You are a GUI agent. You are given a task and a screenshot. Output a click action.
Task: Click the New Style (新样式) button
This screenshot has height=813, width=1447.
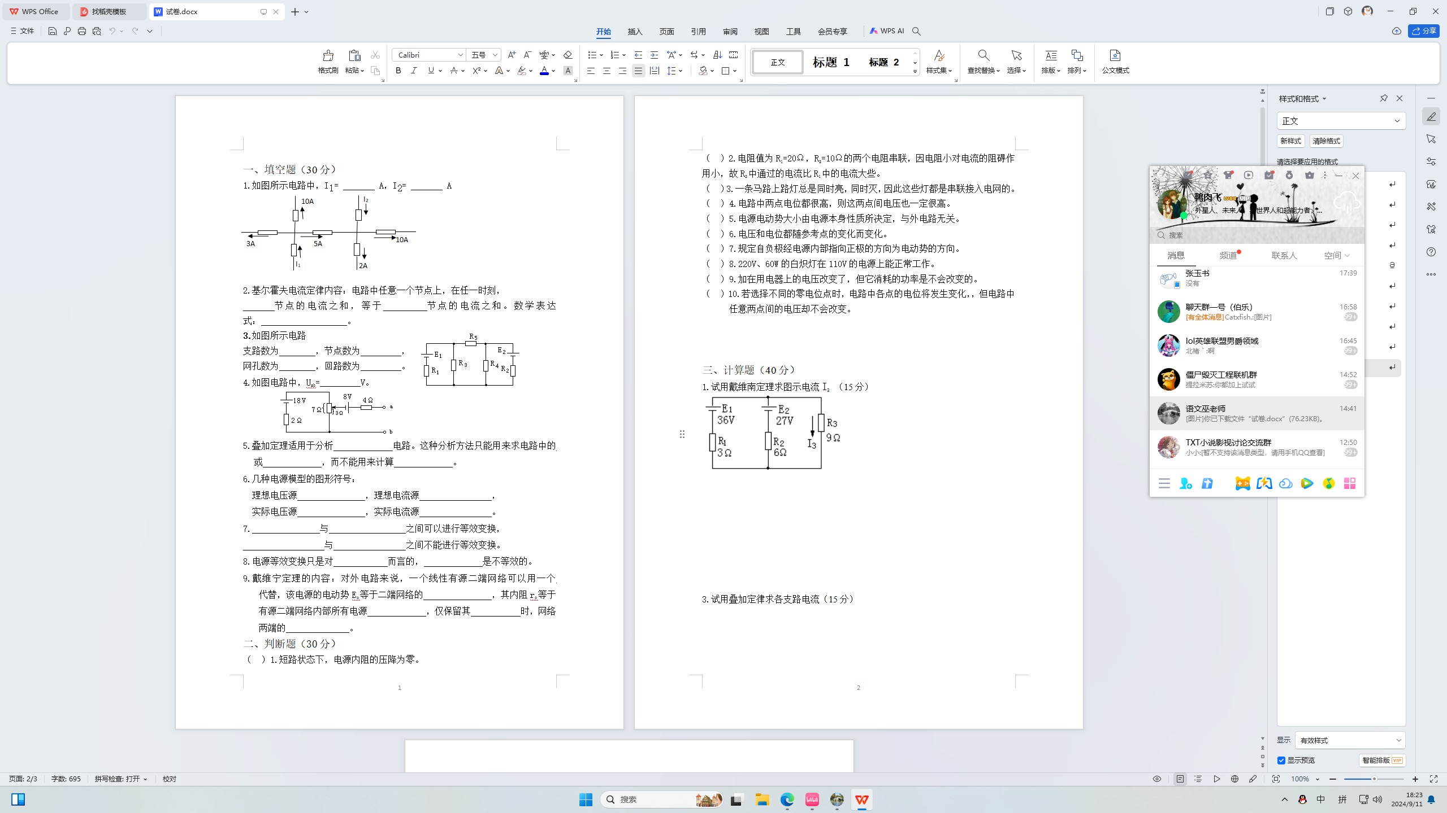click(x=1290, y=141)
